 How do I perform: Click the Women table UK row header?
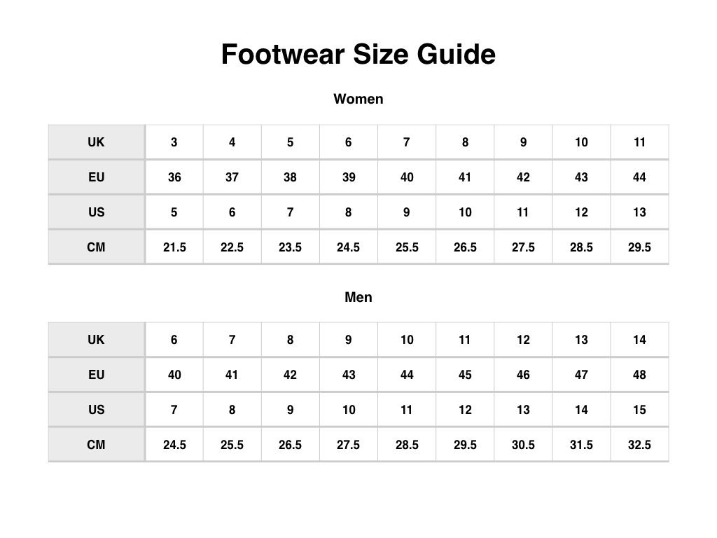click(x=97, y=142)
